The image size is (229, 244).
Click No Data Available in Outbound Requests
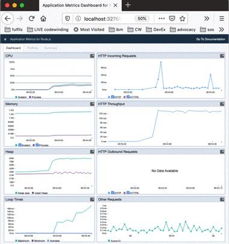pos(165,171)
